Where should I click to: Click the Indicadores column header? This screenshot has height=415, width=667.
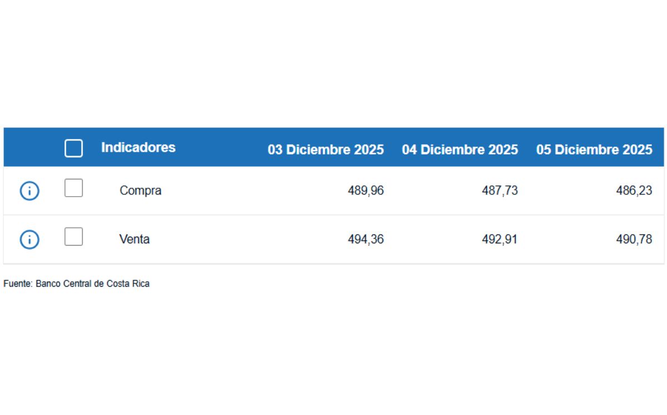138,148
